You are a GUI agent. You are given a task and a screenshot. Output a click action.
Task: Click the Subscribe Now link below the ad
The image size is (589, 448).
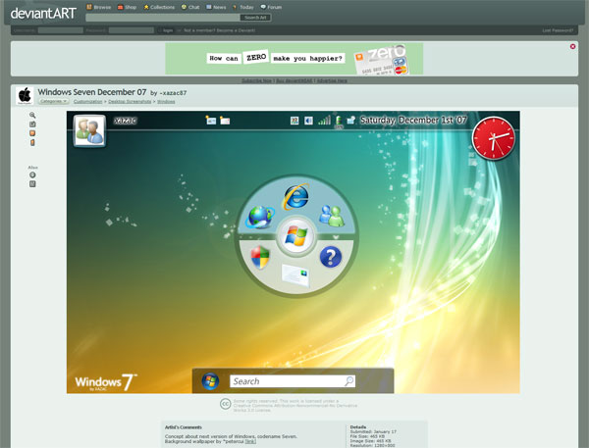256,80
